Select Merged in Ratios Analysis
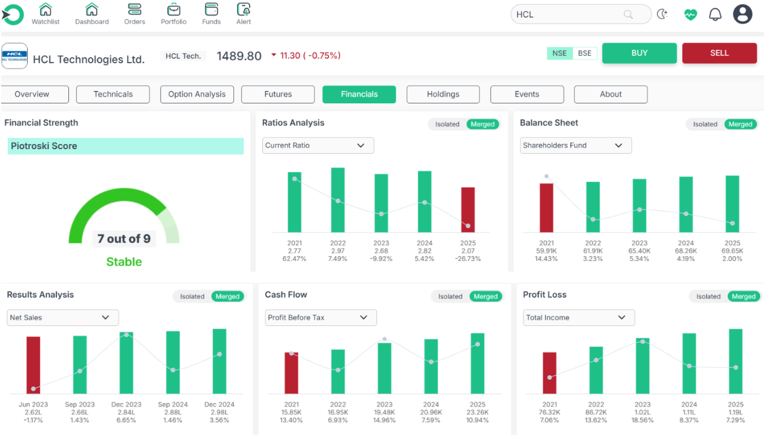 pos(483,124)
